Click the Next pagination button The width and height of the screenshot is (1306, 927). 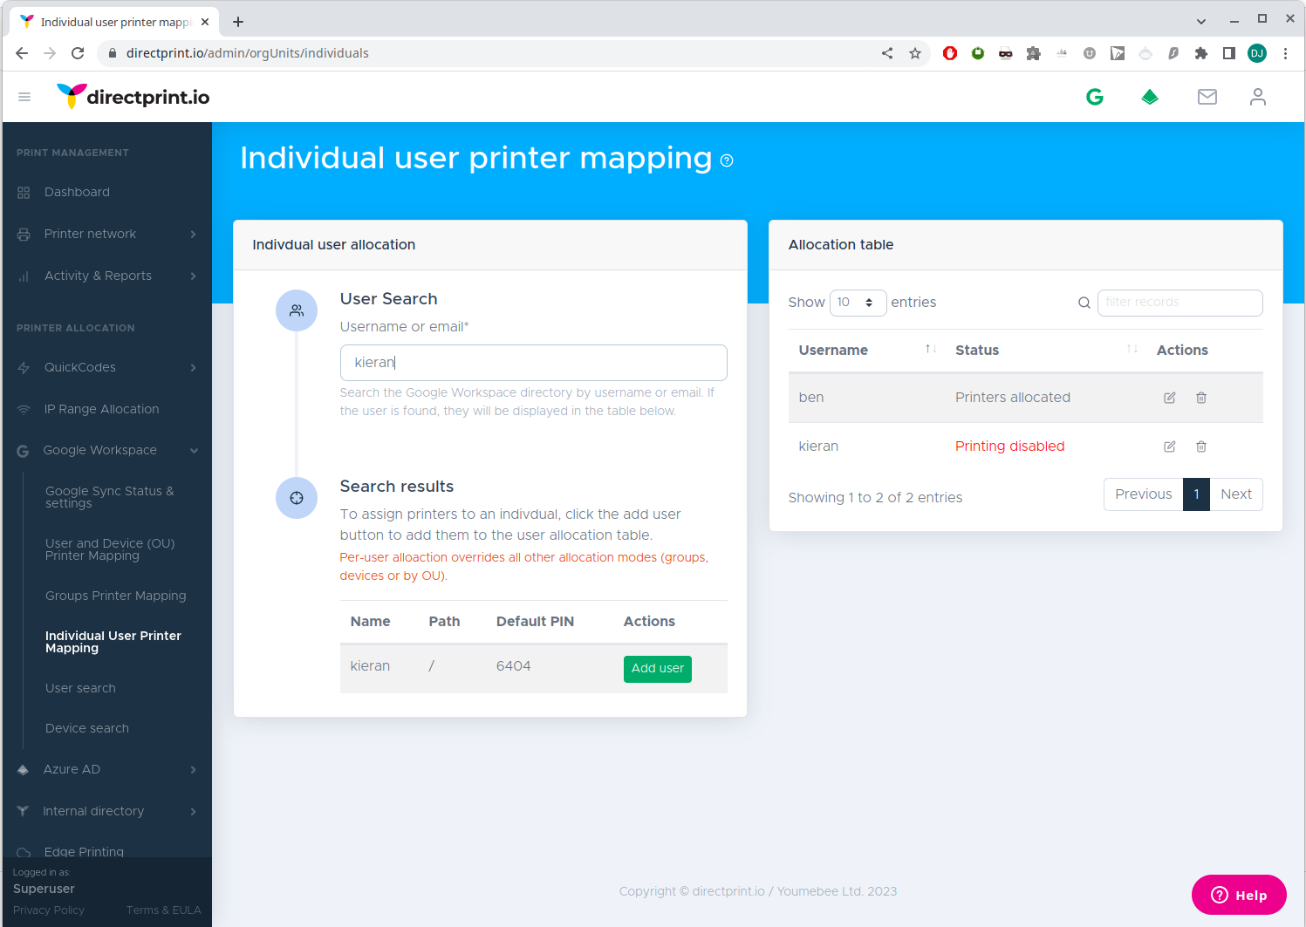(1235, 494)
